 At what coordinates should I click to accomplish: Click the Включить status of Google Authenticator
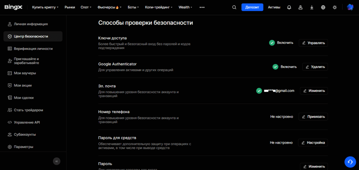pos(289,67)
